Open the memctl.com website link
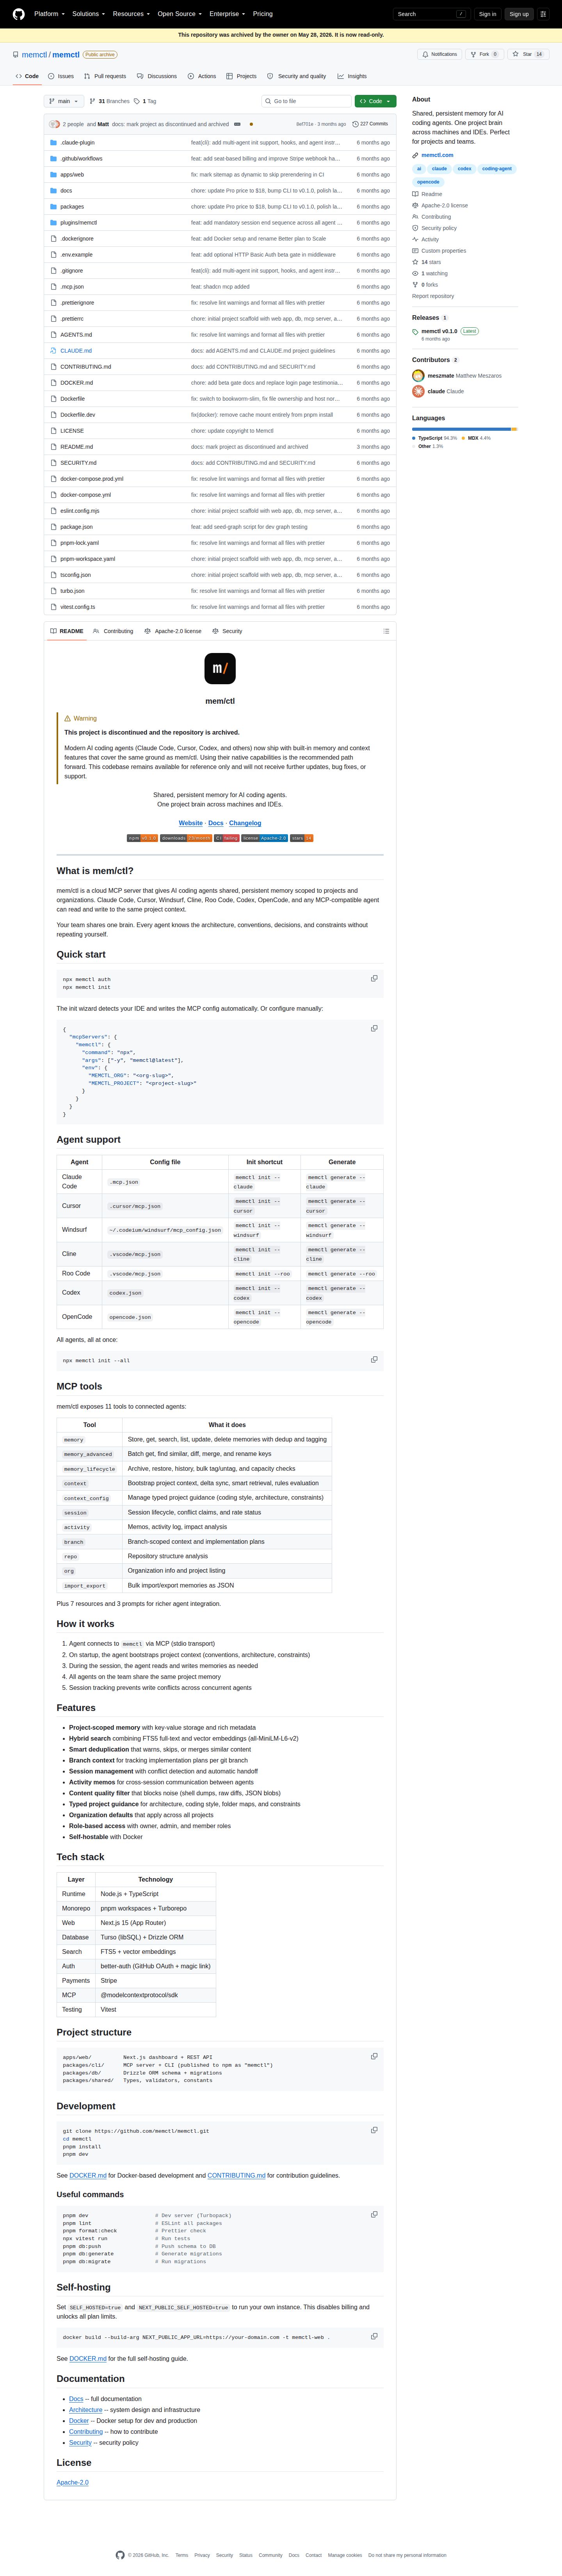Image resolution: width=562 pixels, height=2576 pixels. pyautogui.click(x=437, y=155)
